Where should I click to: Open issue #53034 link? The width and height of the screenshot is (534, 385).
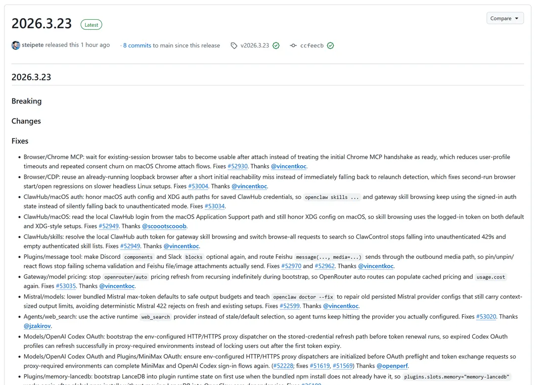tap(215, 206)
